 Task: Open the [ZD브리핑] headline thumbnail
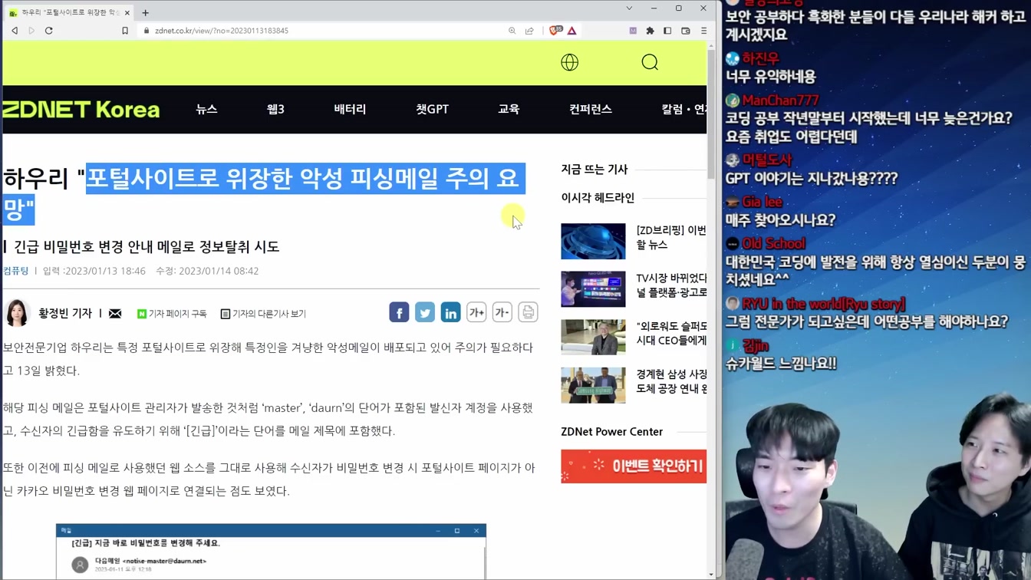tap(593, 241)
